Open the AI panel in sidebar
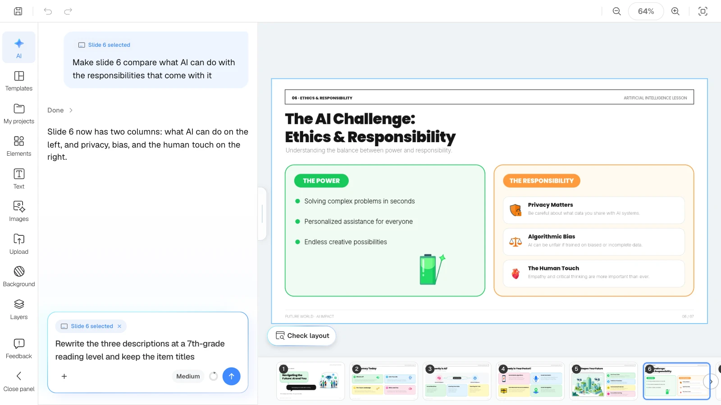 tap(19, 48)
